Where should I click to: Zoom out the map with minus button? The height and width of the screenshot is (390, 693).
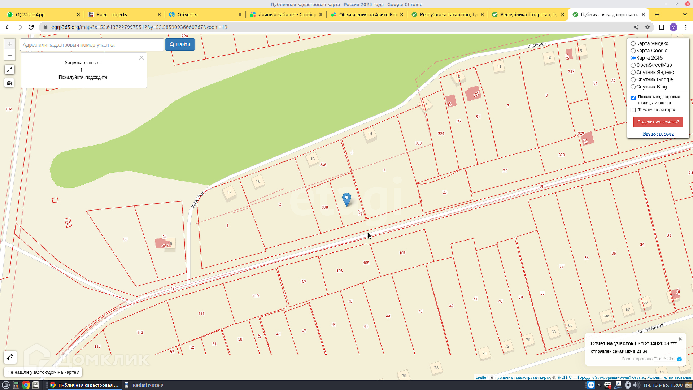point(10,55)
